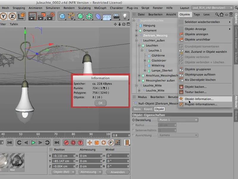Expand the Zierkram_Messing tree node
This screenshot has width=238, height=179.
[136, 36]
